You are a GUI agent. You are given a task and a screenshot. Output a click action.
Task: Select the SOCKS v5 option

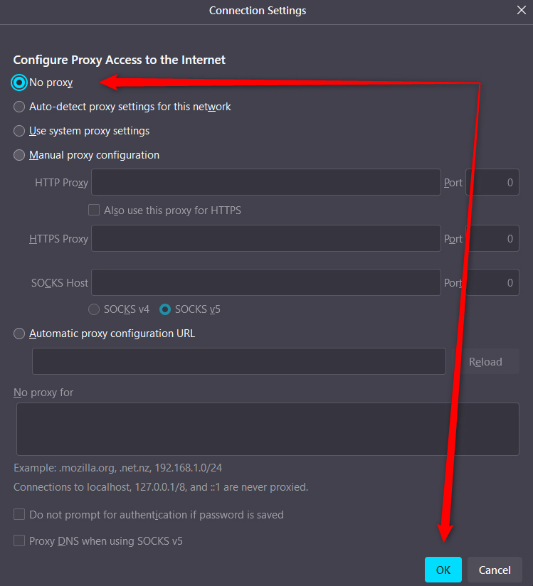tap(164, 309)
